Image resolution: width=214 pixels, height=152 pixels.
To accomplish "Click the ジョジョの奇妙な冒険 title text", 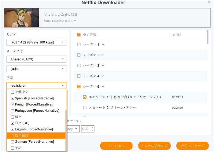I will 61,15.
